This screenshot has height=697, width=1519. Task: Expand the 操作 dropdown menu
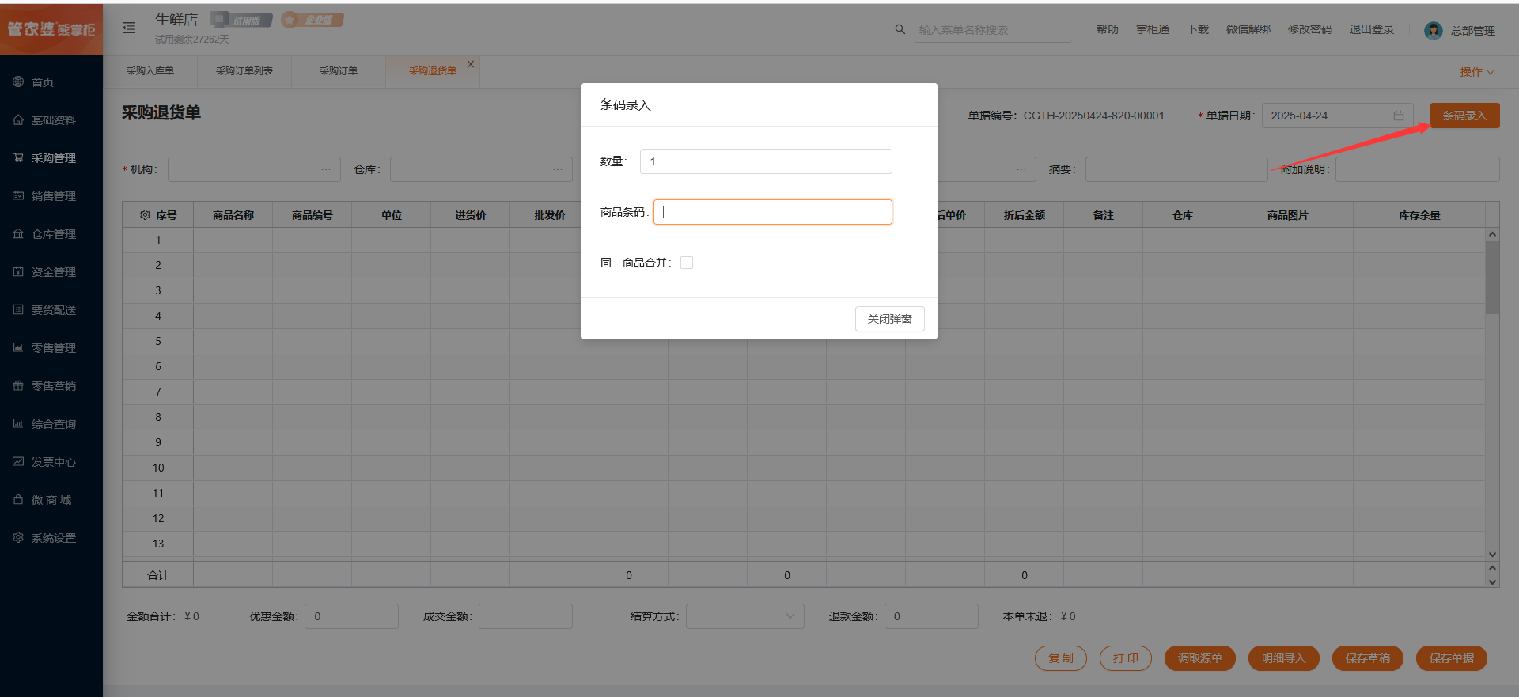pyautogui.click(x=1477, y=72)
